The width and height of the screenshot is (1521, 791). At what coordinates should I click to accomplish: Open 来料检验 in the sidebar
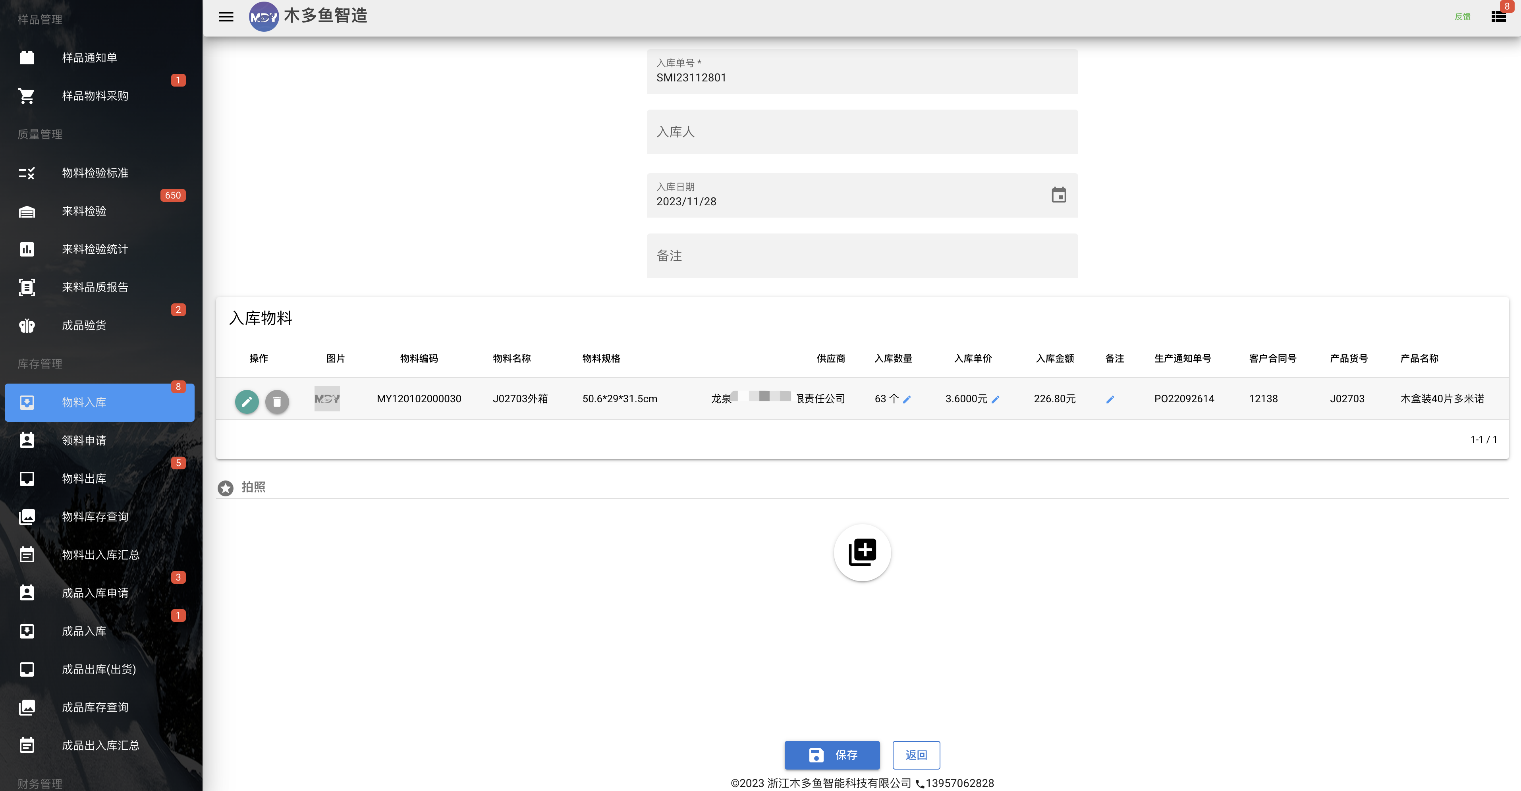coord(99,211)
